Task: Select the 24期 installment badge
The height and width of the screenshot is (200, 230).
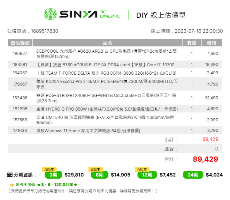Action: tap(193, 175)
